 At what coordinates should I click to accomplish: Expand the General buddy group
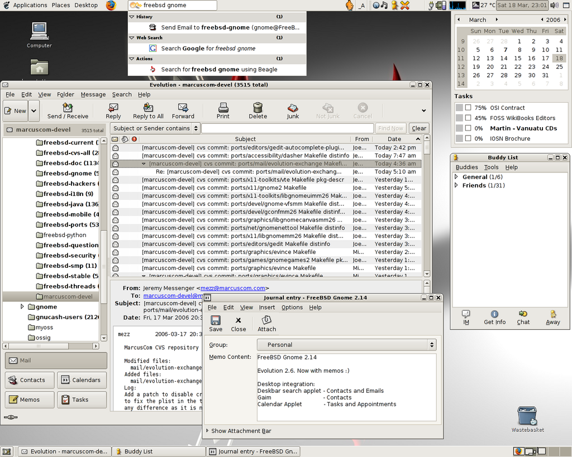point(456,177)
